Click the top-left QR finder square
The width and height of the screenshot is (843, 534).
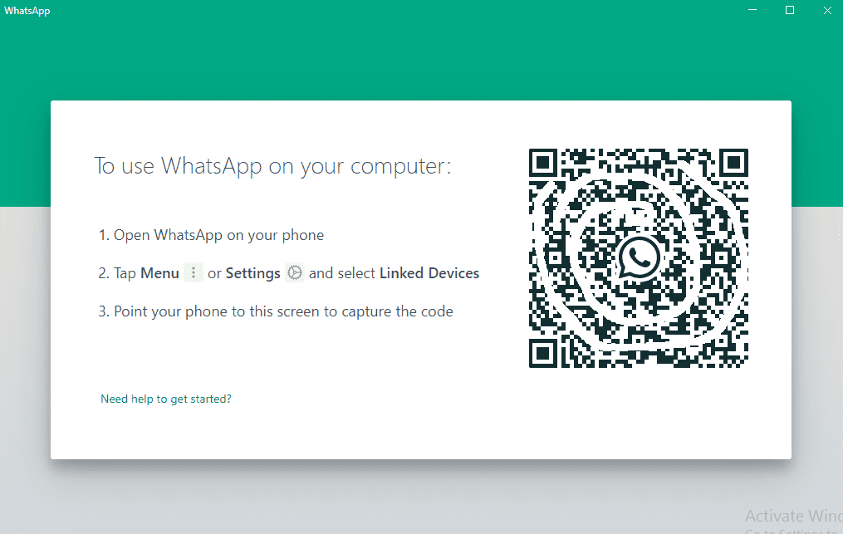click(543, 163)
